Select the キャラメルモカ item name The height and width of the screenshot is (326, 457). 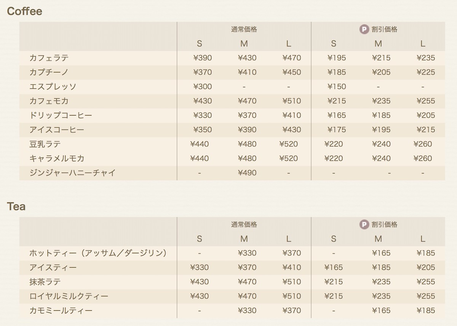pyautogui.click(x=57, y=159)
